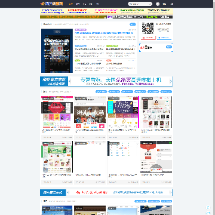This screenshot has width=215, height=215.
Task: Click the small orange-red category tag
Action: [109, 60]
